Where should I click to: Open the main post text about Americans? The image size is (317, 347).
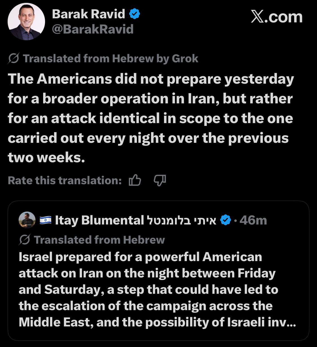tap(151, 118)
